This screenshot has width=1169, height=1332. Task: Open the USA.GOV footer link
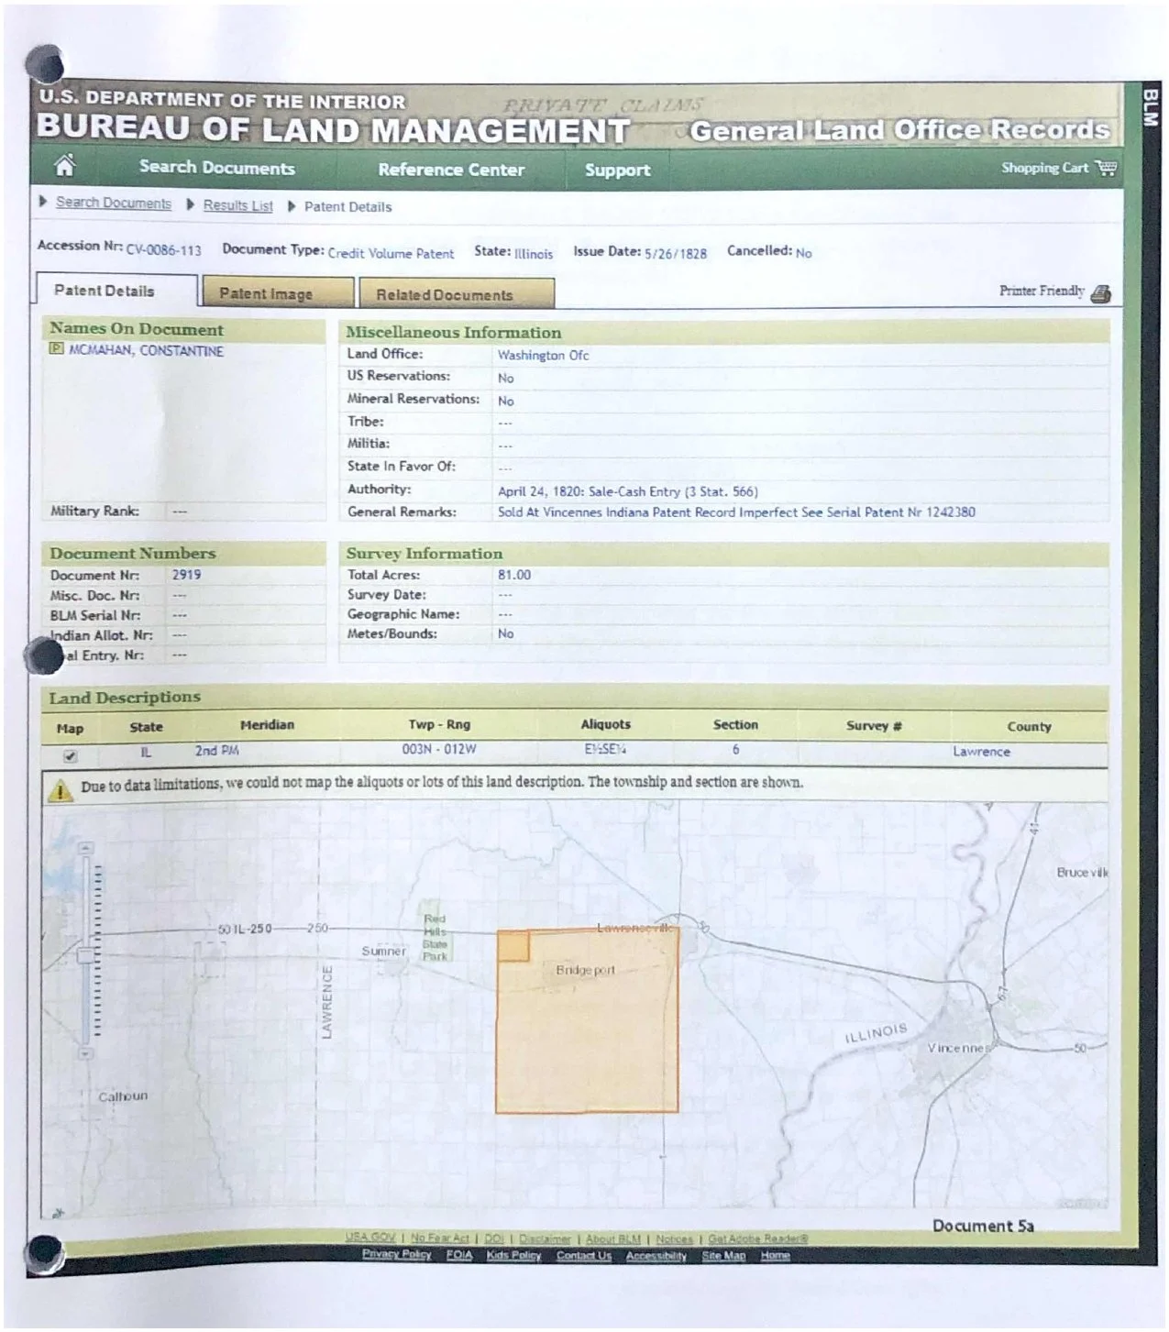pyautogui.click(x=370, y=1238)
